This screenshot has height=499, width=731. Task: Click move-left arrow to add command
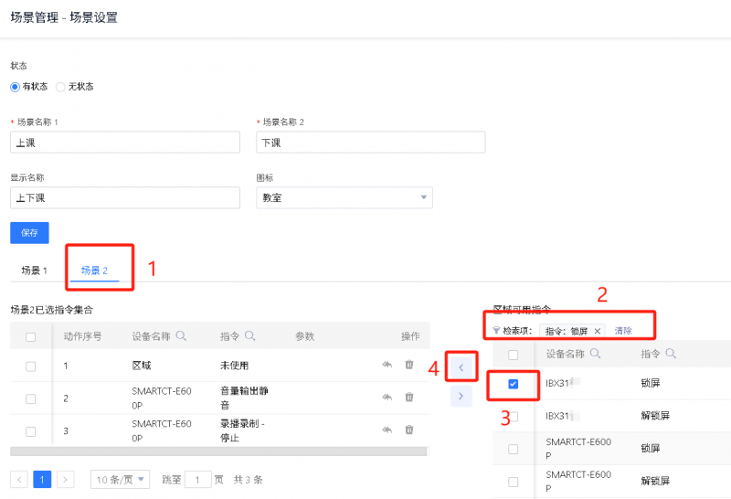461,367
